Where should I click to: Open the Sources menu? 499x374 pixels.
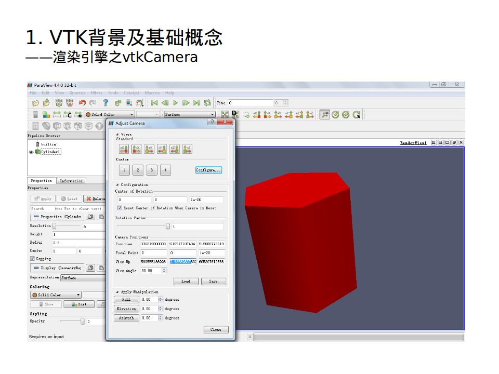click(x=77, y=93)
